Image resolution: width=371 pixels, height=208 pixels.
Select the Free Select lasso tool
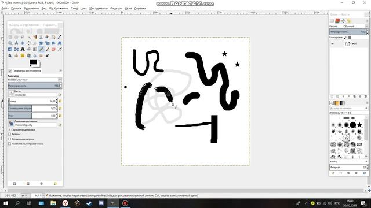pyautogui.click(x=23, y=37)
